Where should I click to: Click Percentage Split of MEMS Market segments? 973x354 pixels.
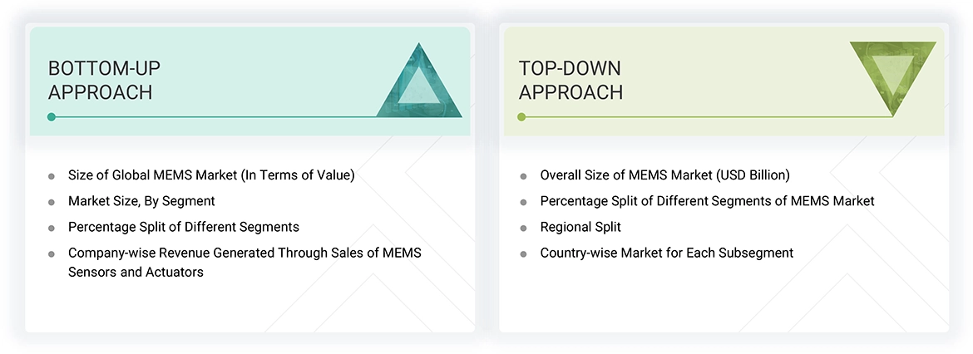[x=707, y=201]
